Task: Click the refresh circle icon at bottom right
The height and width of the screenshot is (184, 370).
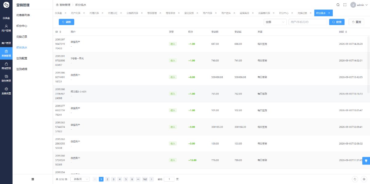Action: (355, 179)
